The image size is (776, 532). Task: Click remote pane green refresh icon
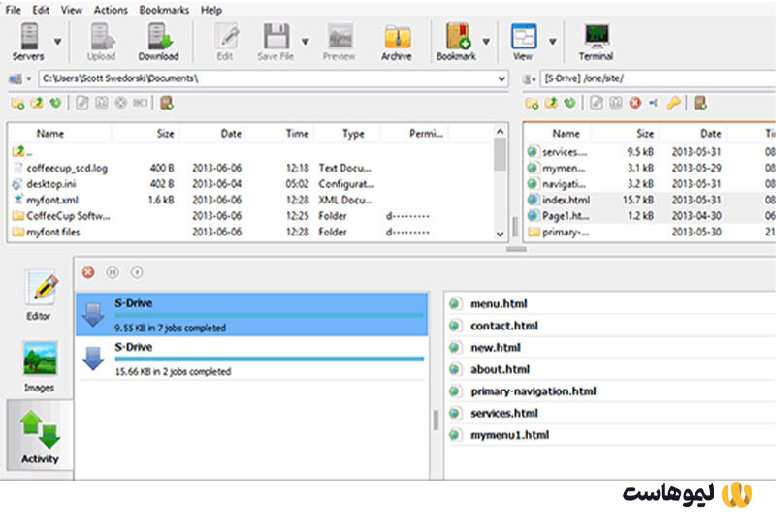coord(569,104)
